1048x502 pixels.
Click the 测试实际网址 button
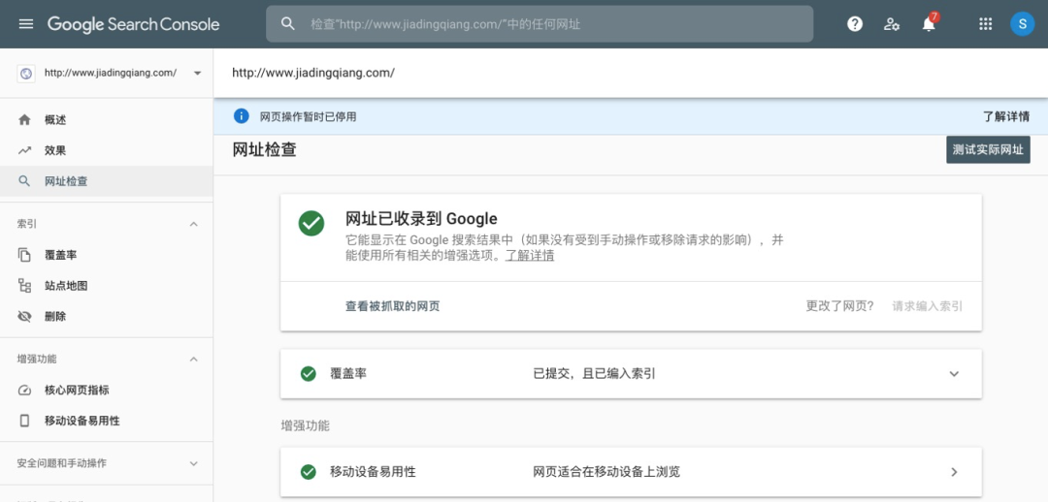pos(988,150)
